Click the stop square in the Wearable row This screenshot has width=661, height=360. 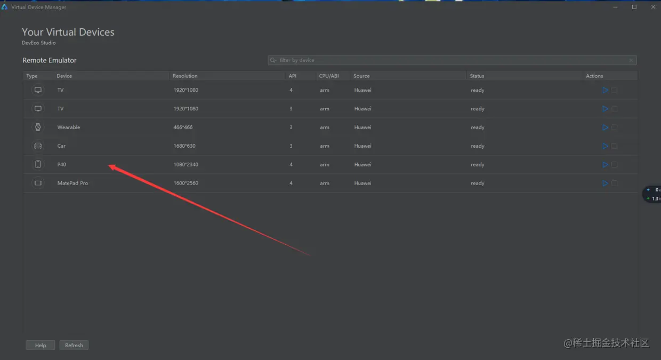pos(615,127)
